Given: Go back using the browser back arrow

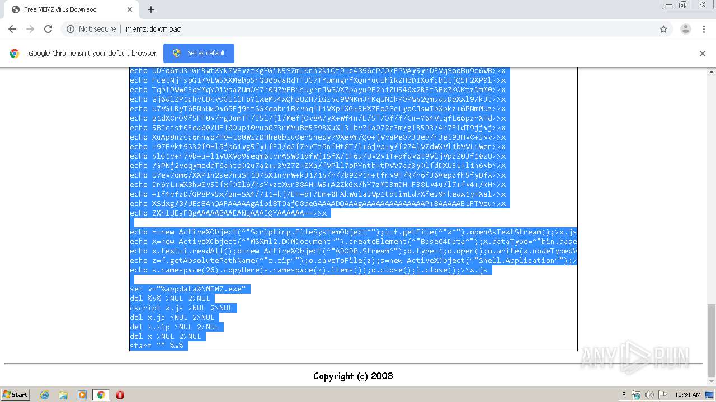Looking at the screenshot, I should (12, 29).
